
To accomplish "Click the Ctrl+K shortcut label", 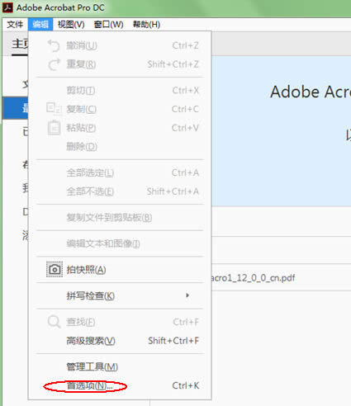I will click(x=186, y=385).
